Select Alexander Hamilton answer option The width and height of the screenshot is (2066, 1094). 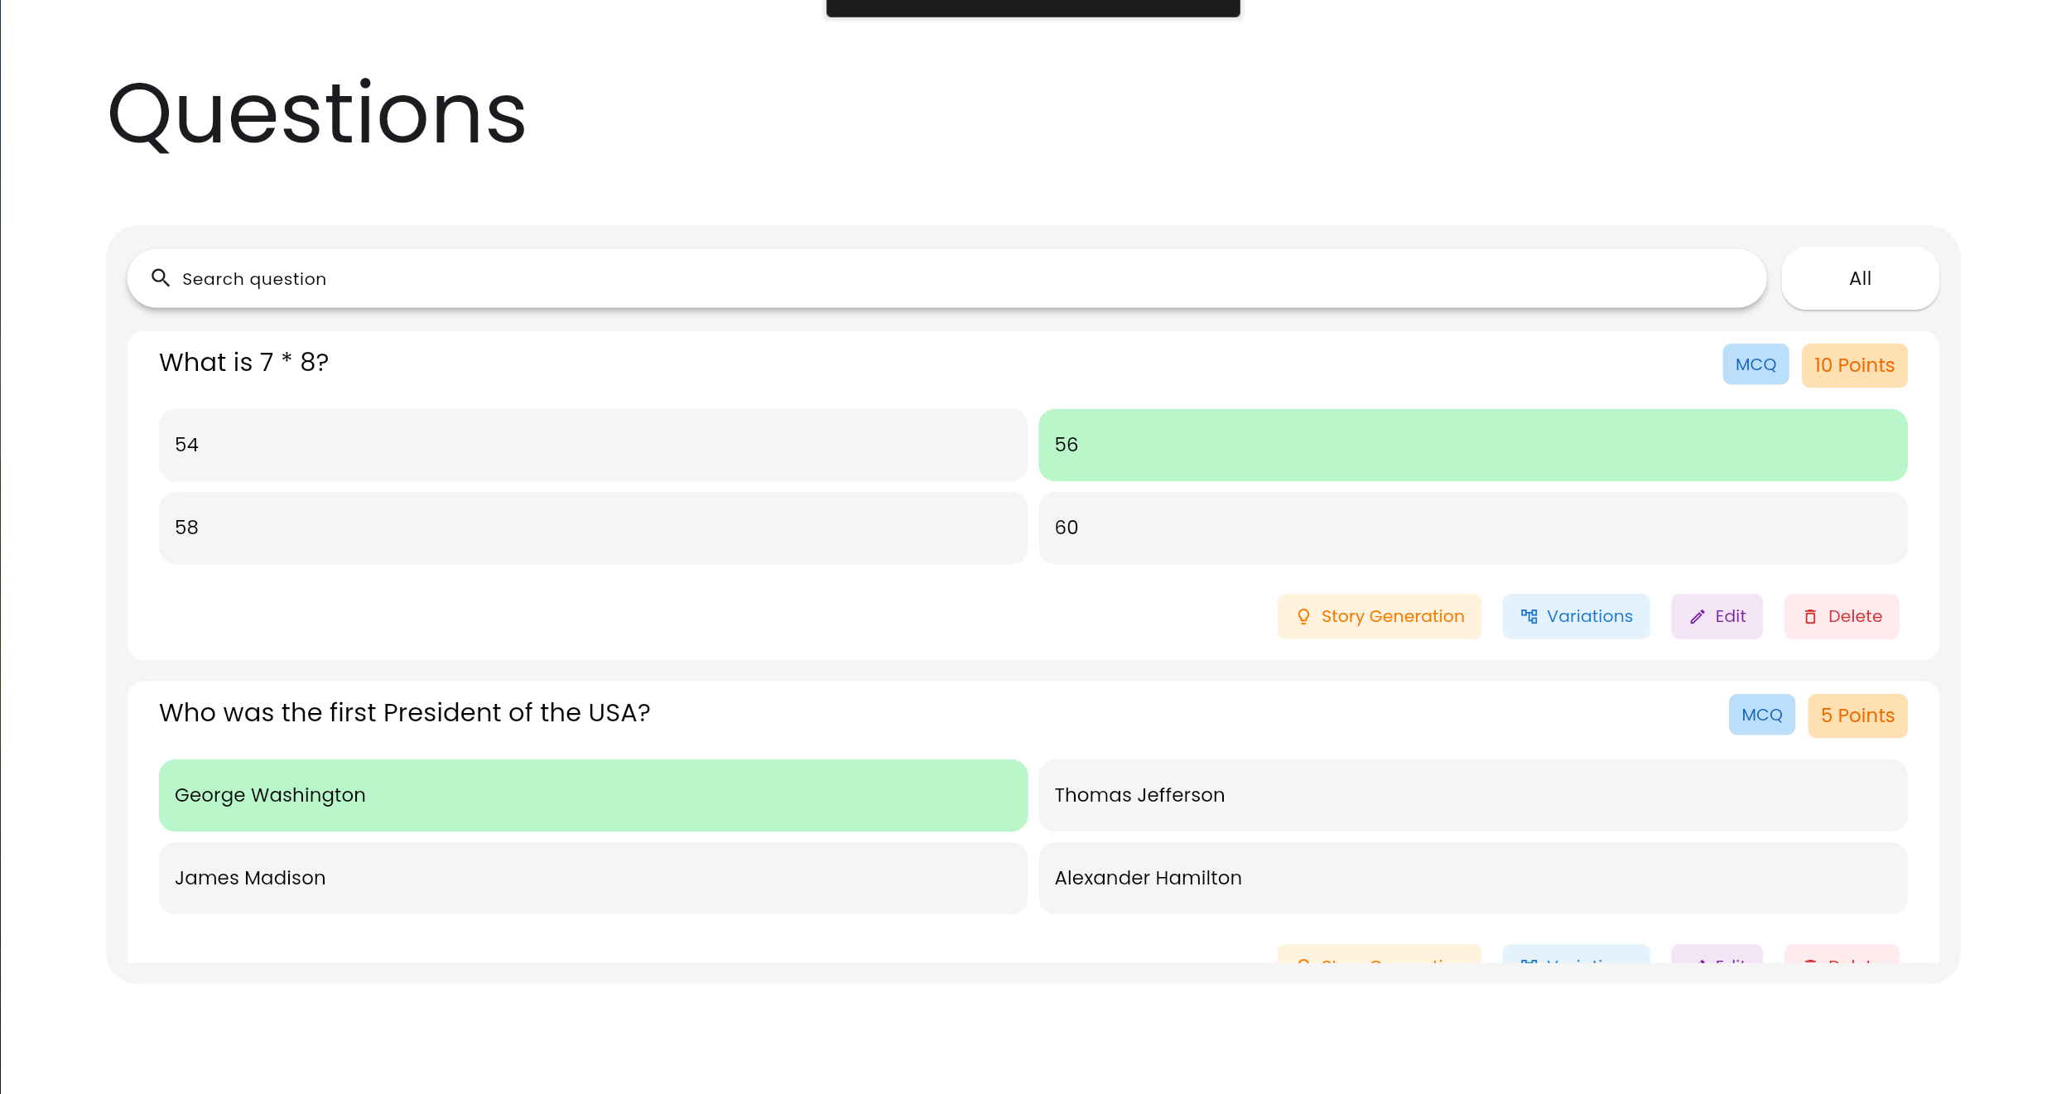(x=1471, y=878)
